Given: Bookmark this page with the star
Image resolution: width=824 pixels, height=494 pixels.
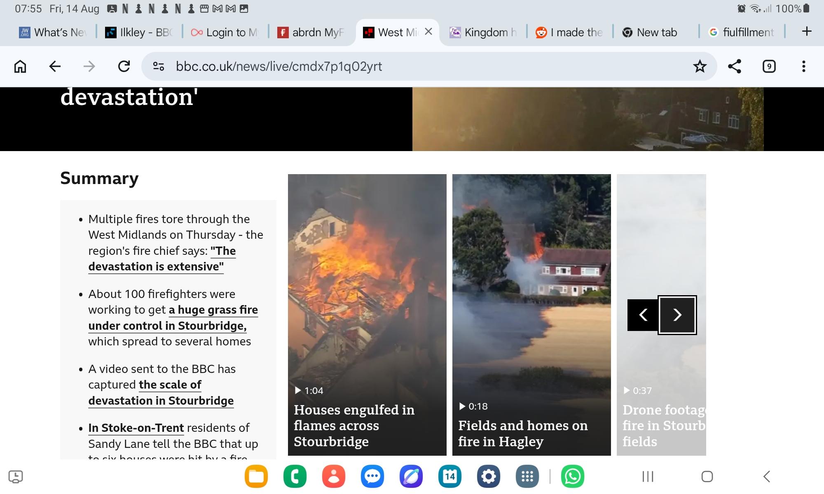Looking at the screenshot, I should tap(700, 66).
